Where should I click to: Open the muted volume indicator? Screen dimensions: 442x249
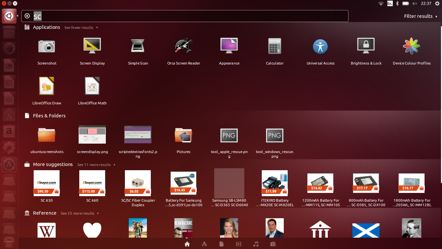coord(415,4)
